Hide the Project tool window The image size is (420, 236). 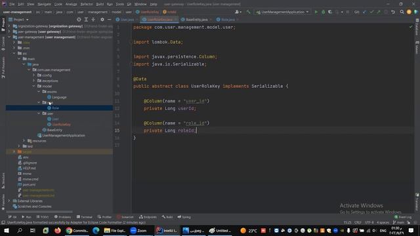pos(110,20)
